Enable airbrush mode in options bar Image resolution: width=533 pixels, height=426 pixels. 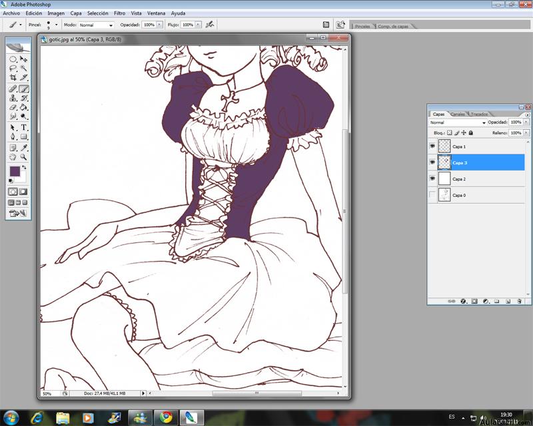point(210,25)
